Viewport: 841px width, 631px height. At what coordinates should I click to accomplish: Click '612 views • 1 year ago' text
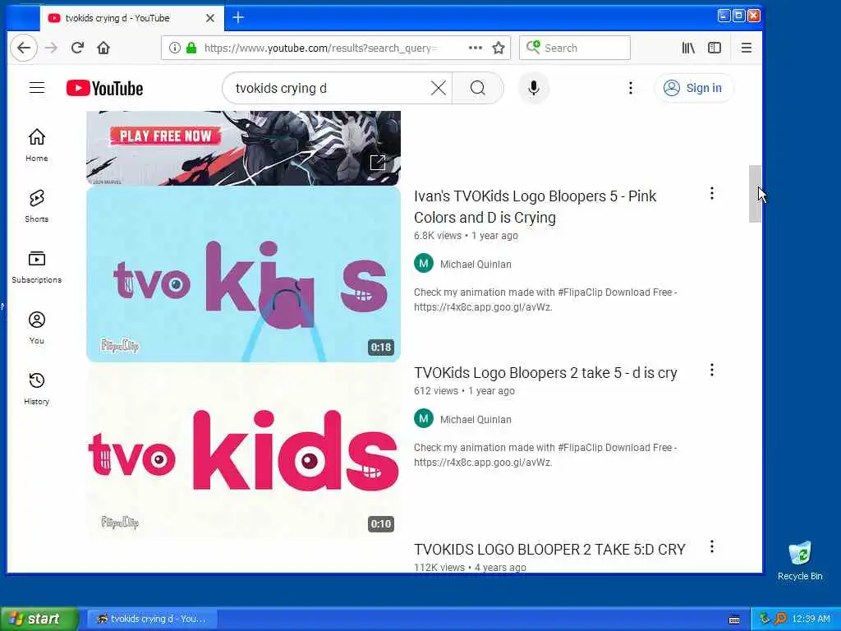(x=464, y=390)
